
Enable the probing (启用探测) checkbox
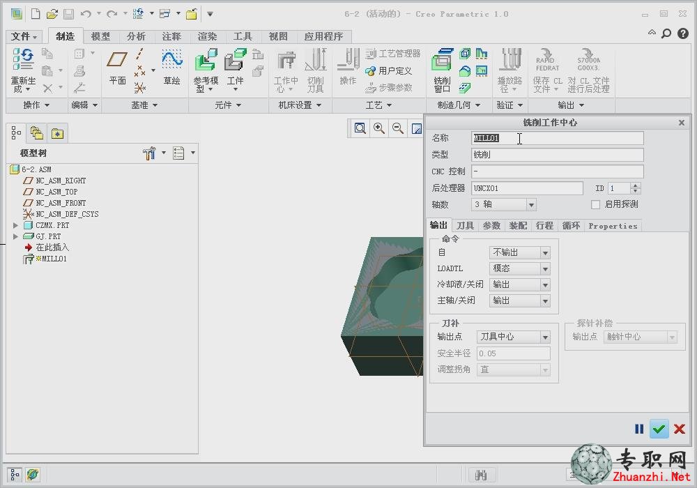pyautogui.click(x=596, y=204)
